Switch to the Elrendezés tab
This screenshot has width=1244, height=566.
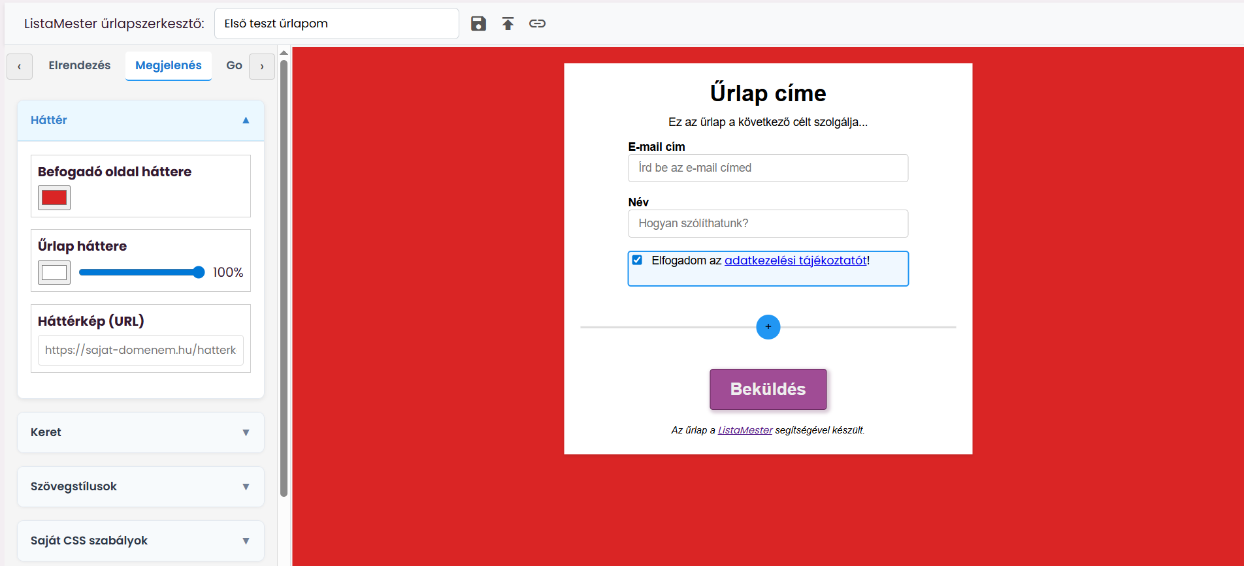point(80,65)
